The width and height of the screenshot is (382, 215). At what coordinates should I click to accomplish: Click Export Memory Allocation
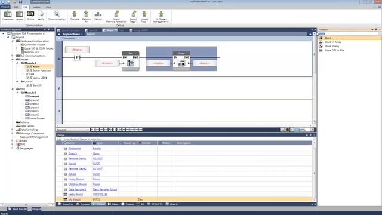[116, 17]
